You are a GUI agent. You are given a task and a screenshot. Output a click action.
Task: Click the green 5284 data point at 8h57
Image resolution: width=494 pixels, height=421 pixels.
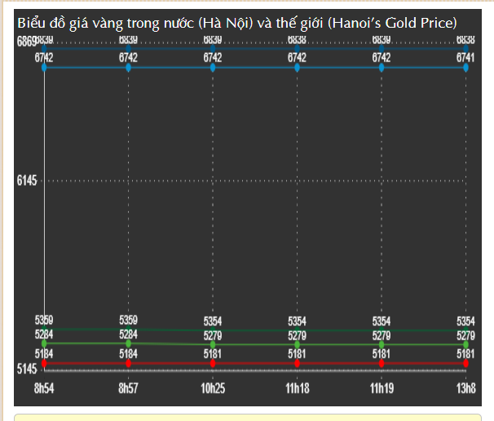(128, 344)
